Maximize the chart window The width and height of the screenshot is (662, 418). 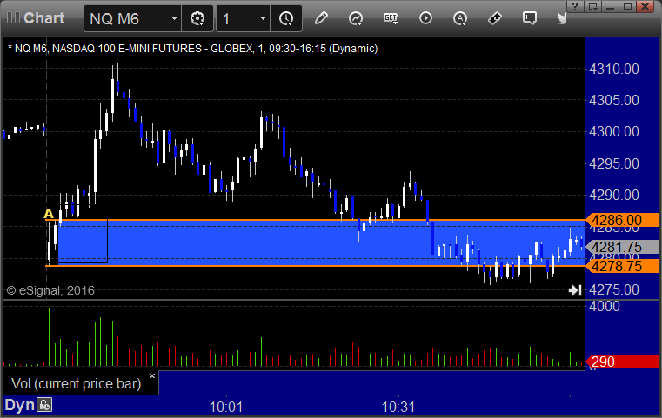628,6
